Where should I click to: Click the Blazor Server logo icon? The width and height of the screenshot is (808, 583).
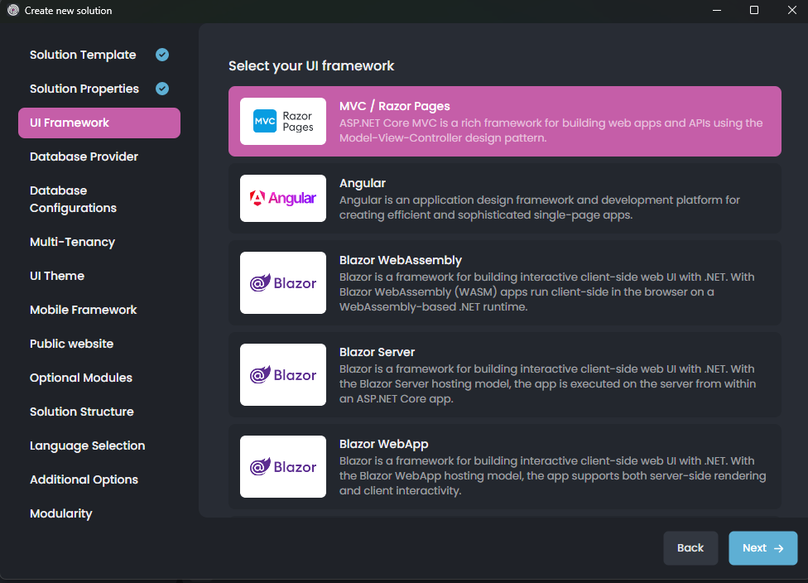(x=282, y=374)
